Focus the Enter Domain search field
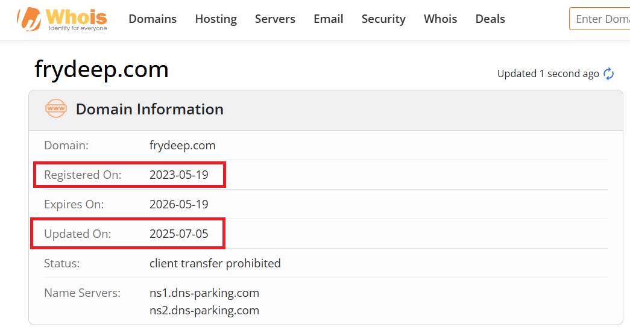 (599, 19)
